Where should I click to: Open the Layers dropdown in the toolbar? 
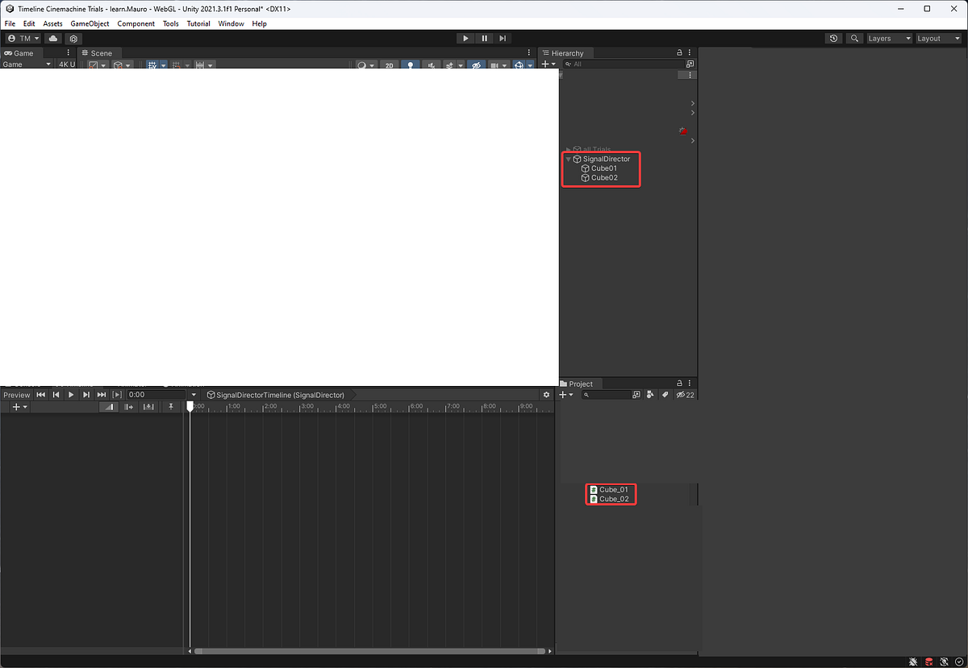point(887,38)
